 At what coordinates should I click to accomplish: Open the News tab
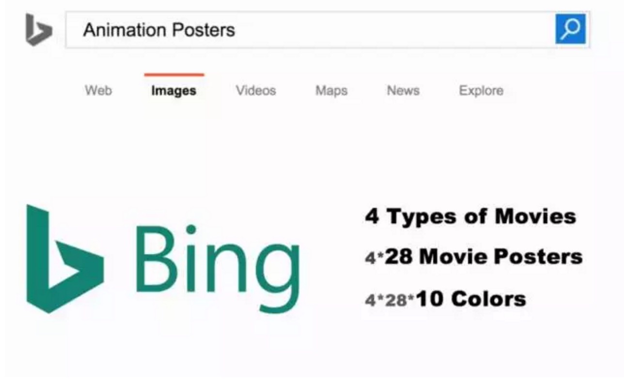[x=403, y=90]
